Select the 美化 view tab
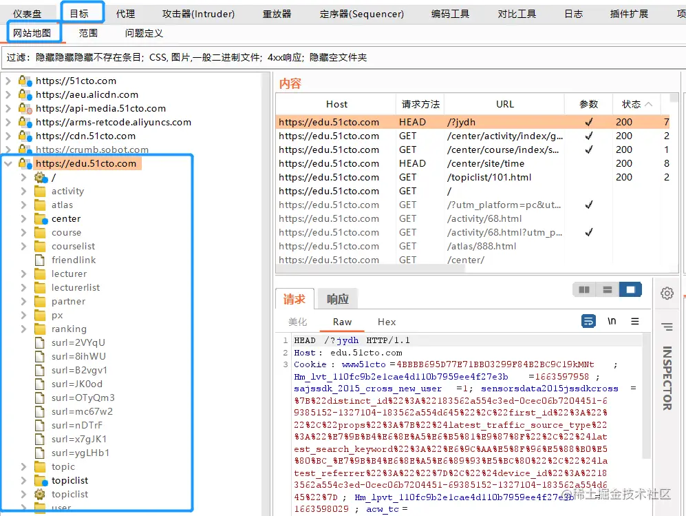This screenshot has height=516, width=686. (297, 322)
